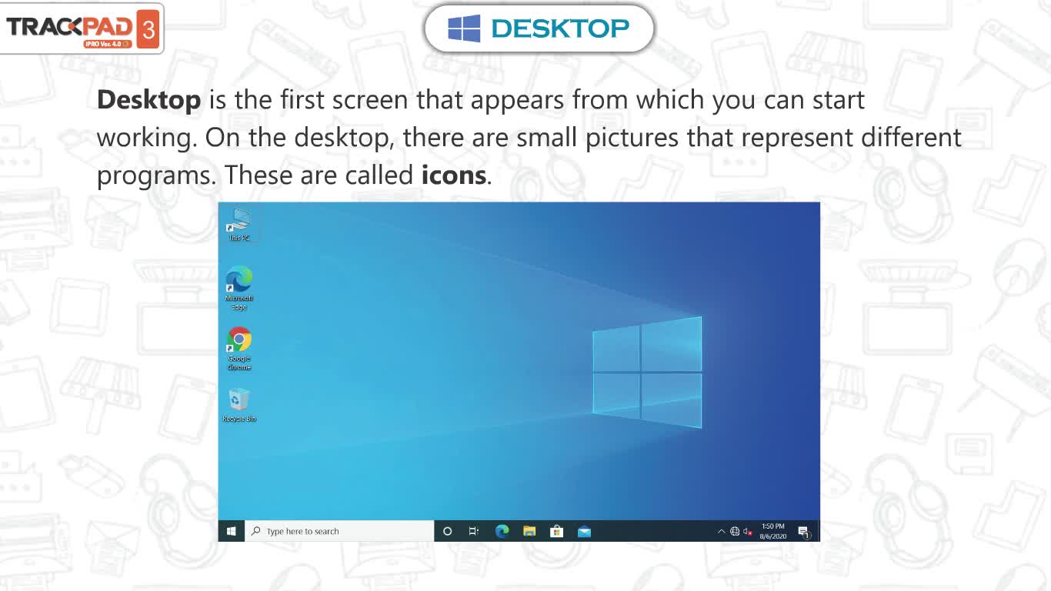
Task: Open File Explorer from the taskbar
Action: (529, 531)
